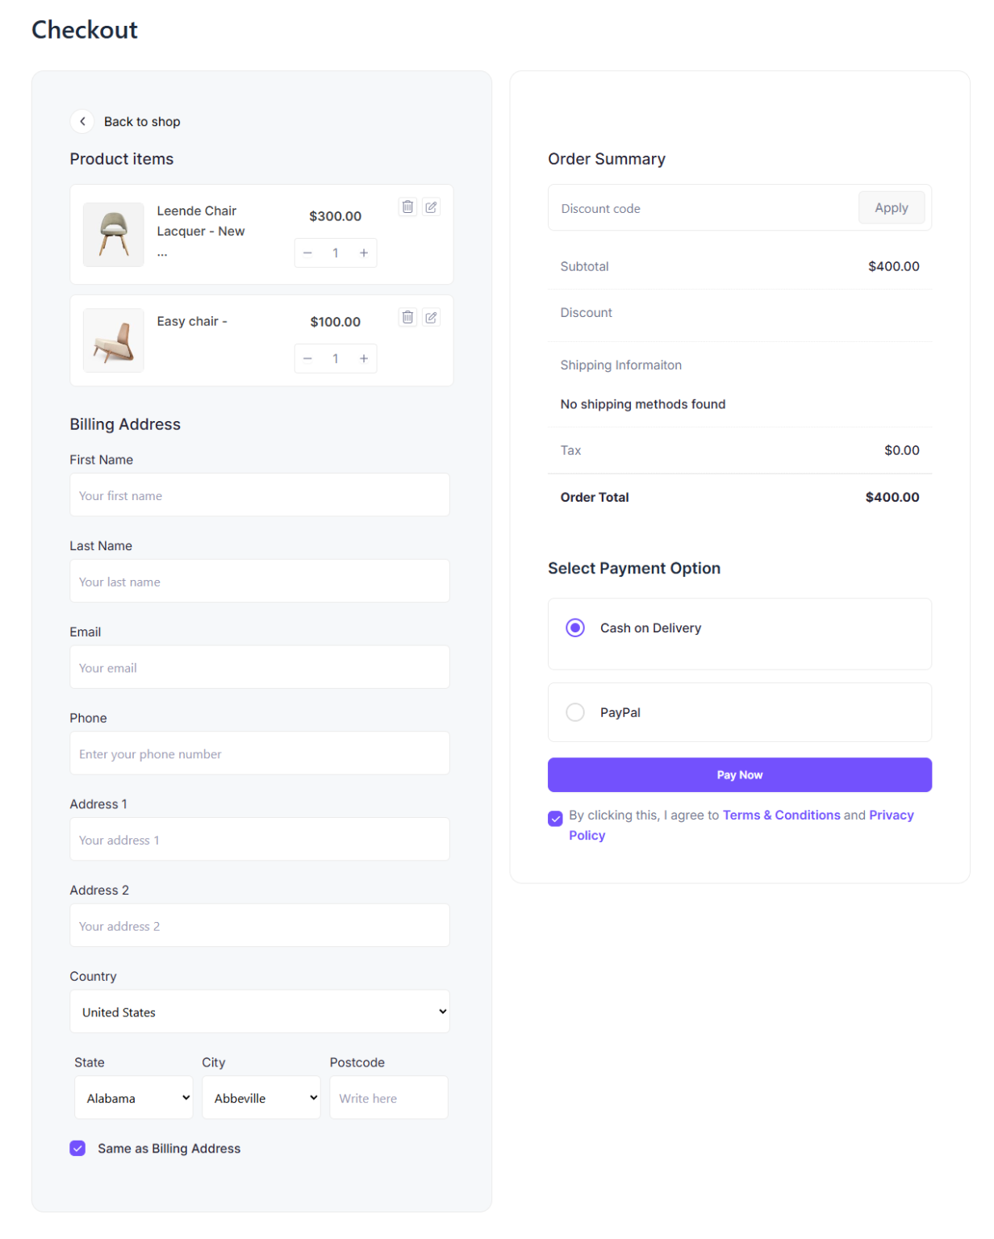The height and width of the screenshot is (1239, 994).
Task: Focus the Address 1 input field
Action: pos(260,840)
